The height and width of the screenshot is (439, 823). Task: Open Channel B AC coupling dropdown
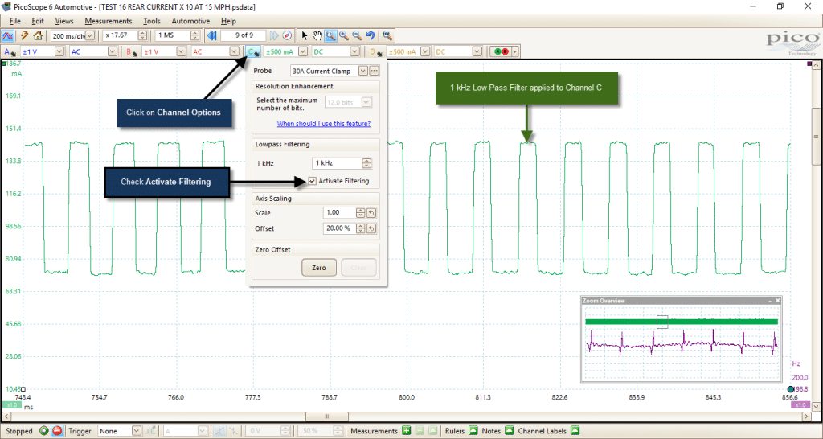pyautogui.click(x=234, y=51)
